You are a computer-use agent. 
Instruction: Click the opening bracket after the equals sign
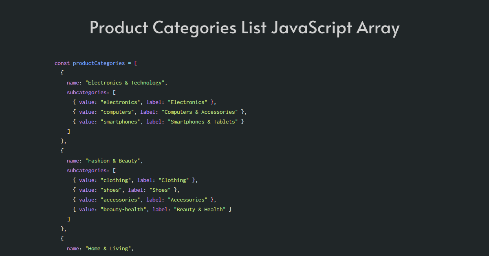(135, 63)
